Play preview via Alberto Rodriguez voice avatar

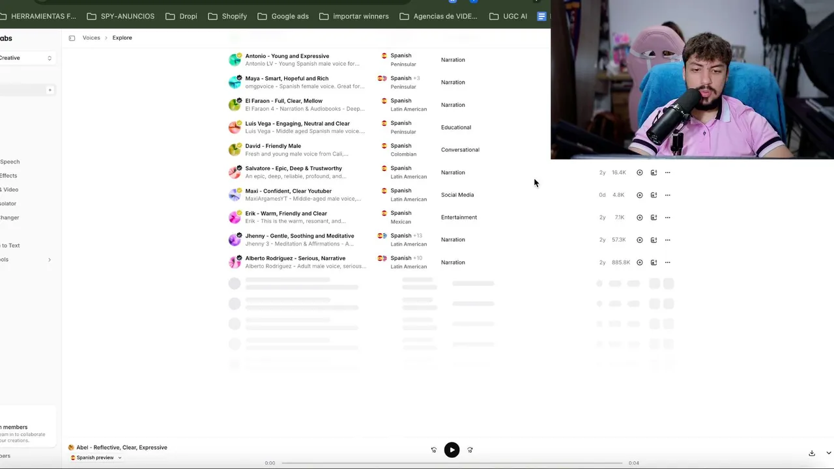pos(235,263)
